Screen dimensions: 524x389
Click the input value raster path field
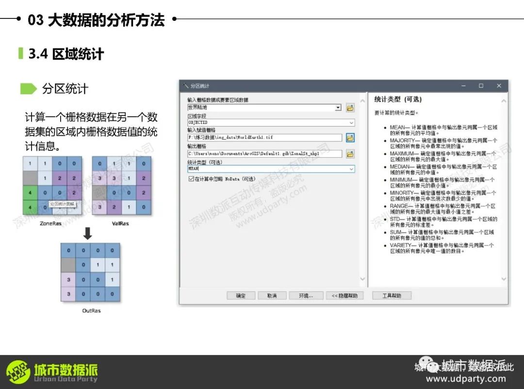coord(265,137)
